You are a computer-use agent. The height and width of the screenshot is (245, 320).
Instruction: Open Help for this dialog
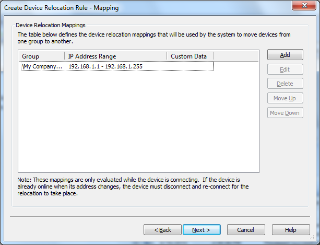[291, 230]
